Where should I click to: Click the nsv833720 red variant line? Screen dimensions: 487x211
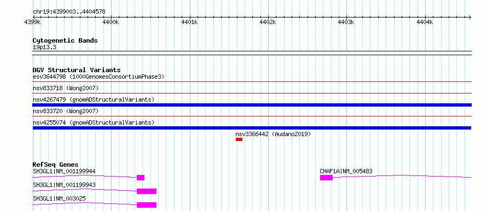point(252,116)
